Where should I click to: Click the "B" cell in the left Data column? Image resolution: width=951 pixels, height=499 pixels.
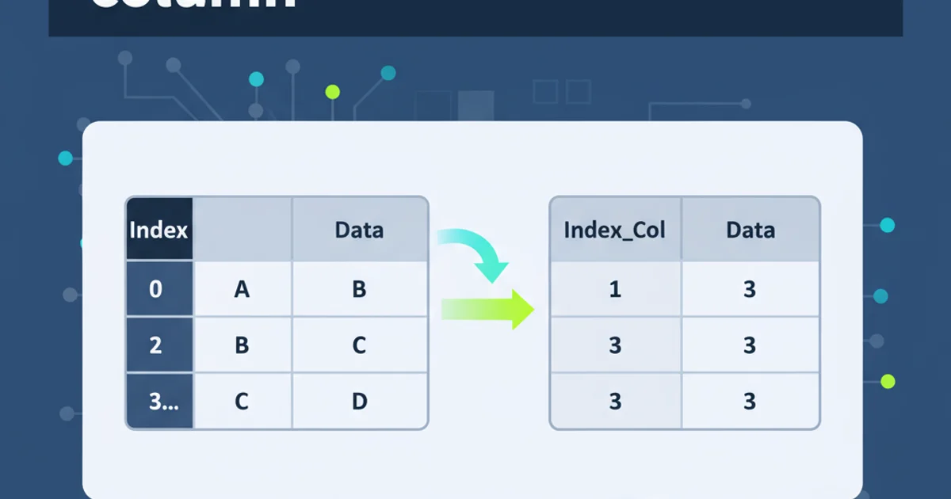[359, 289]
